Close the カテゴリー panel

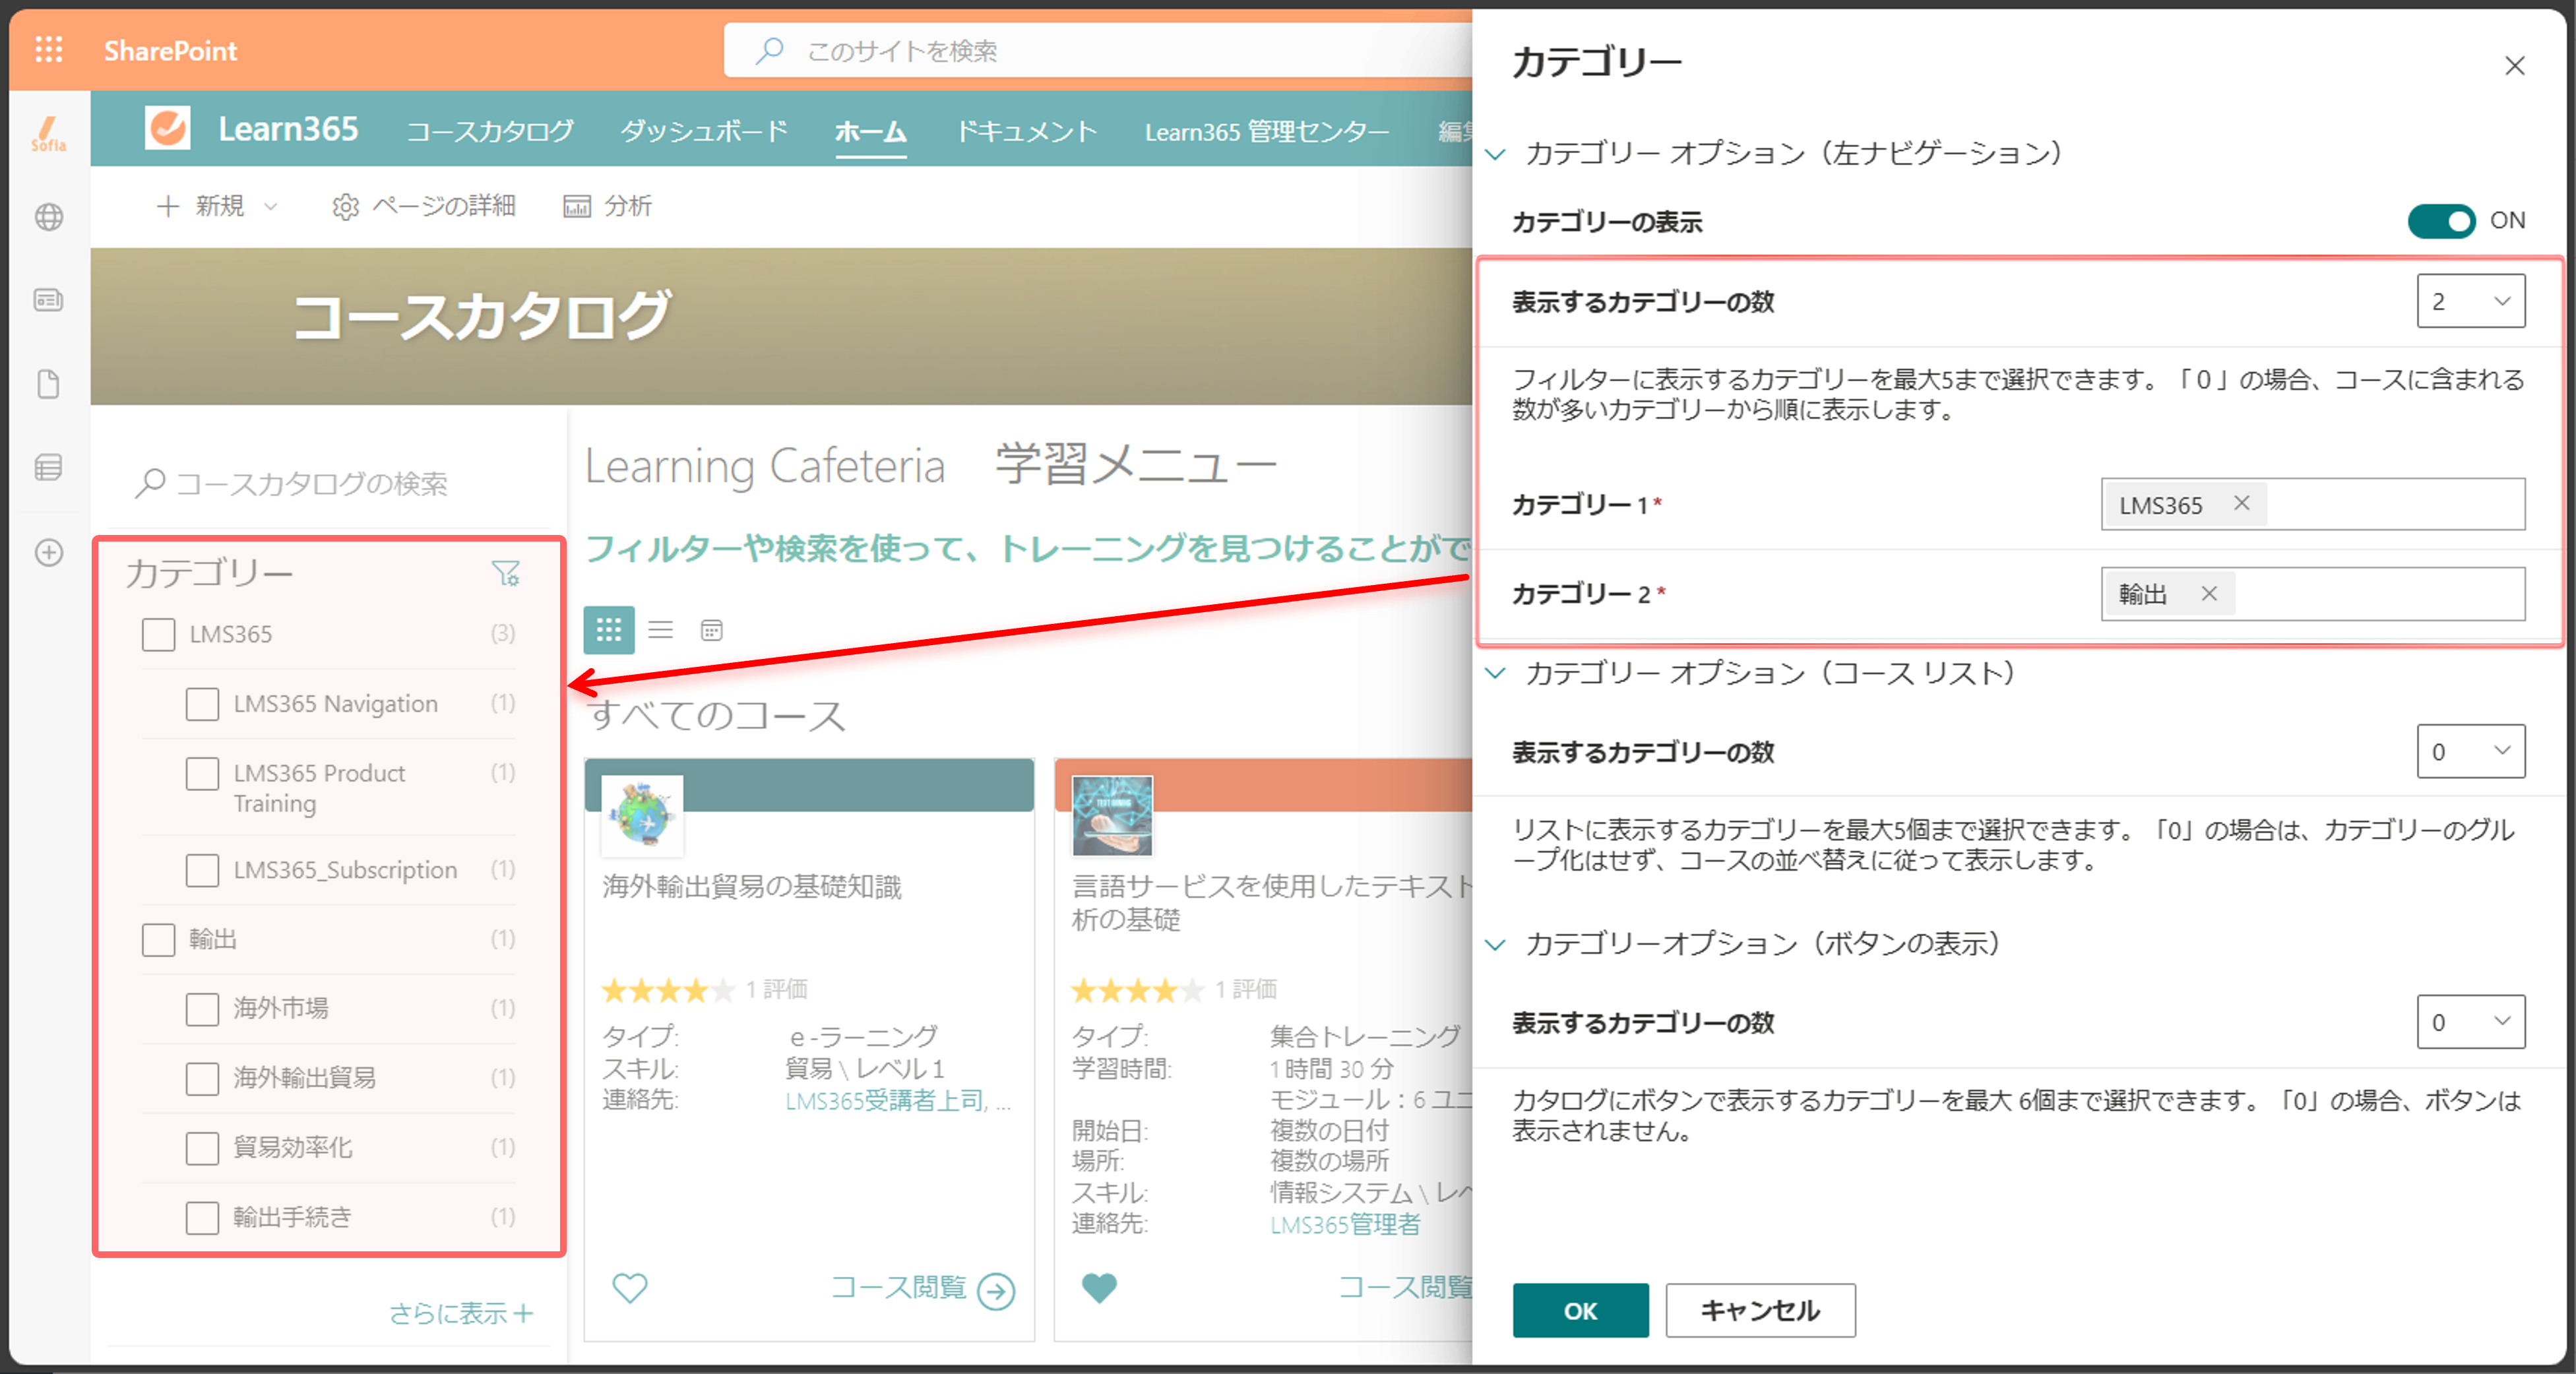click(2514, 66)
